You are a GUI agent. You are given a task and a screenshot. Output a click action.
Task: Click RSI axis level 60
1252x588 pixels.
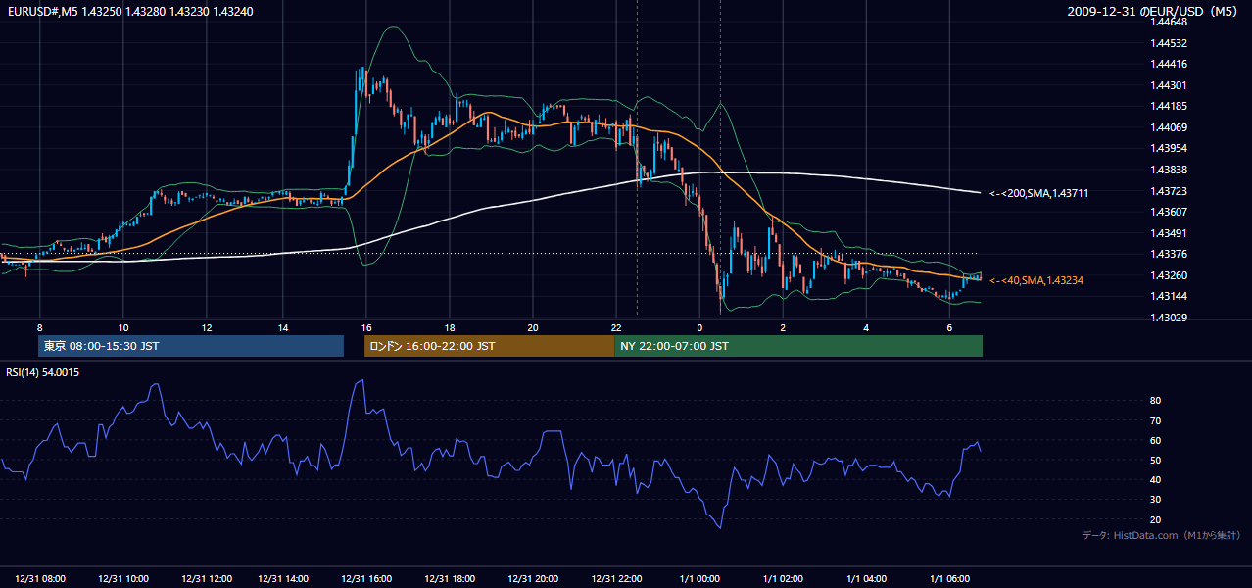click(1156, 440)
